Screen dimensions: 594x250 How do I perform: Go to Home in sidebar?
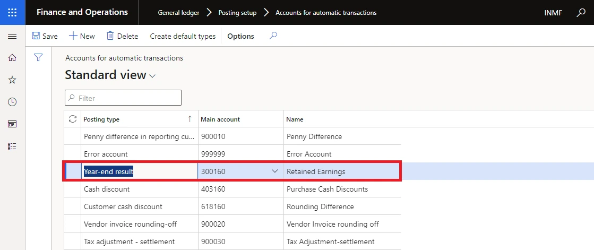tap(12, 57)
